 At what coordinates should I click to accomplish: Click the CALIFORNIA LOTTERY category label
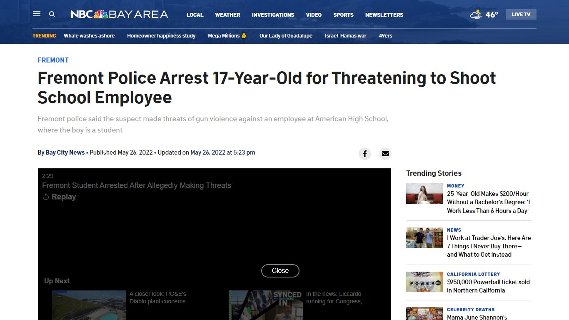pos(473,274)
